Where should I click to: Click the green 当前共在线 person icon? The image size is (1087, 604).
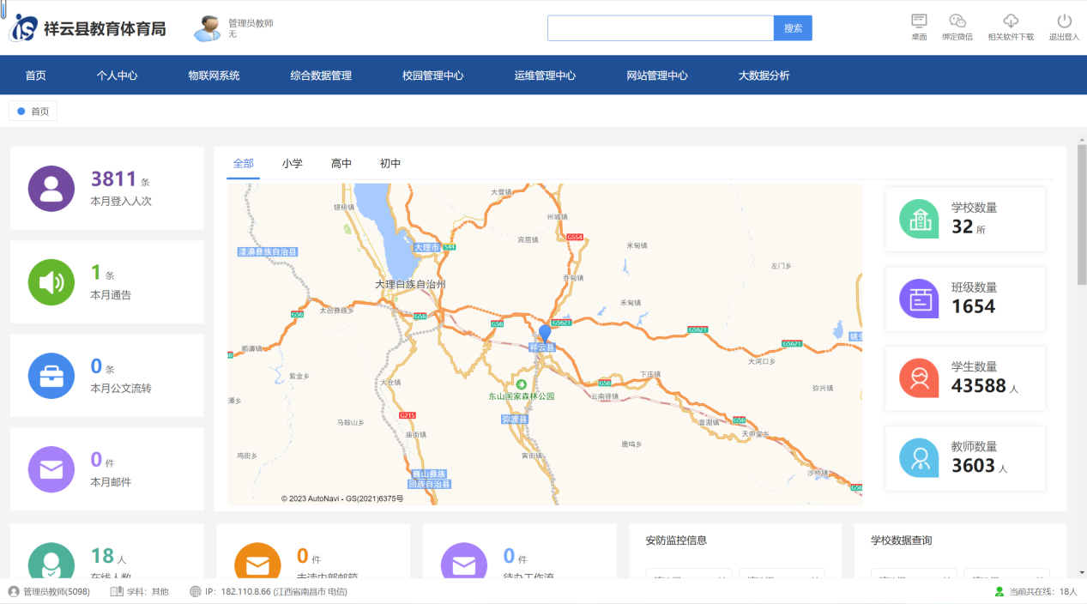point(999,591)
